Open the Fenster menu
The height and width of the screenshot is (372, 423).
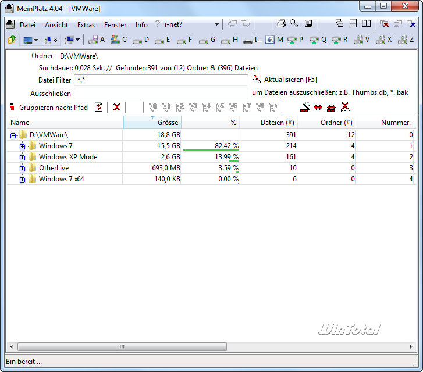(x=115, y=25)
